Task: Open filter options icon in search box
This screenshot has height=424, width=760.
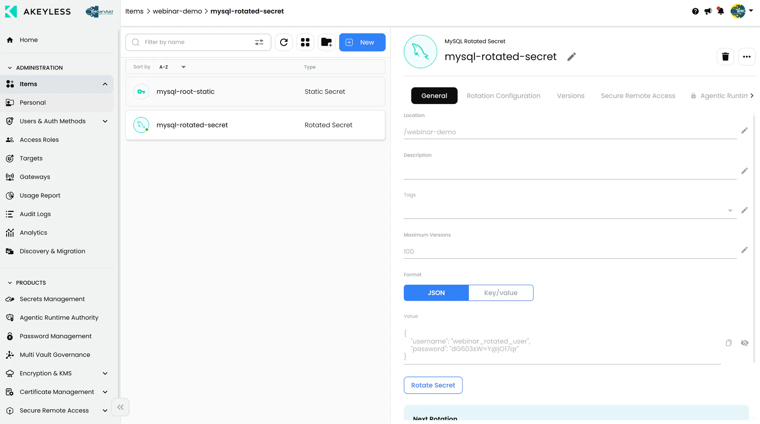Action: coord(259,42)
